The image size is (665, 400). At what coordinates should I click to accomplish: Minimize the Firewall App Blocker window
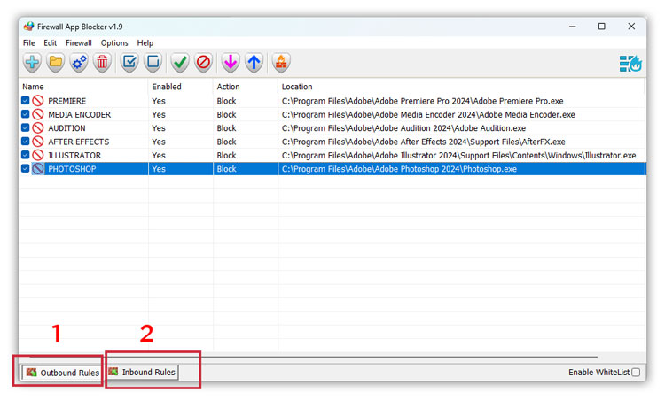(573, 27)
